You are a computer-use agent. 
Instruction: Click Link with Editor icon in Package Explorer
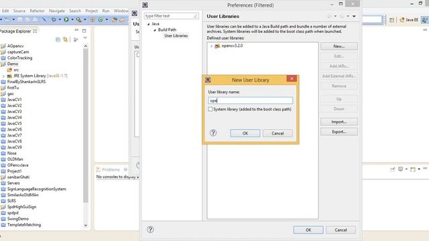click(65, 39)
